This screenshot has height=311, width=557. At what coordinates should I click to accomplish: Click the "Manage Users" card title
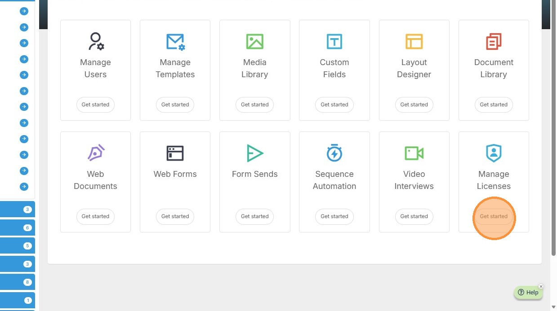pos(95,68)
